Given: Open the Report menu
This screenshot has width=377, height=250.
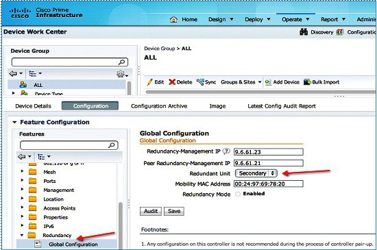Looking at the screenshot, I should point(333,19).
